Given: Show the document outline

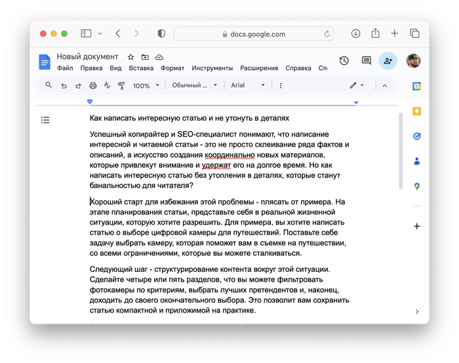Looking at the screenshot, I should coord(45,120).
